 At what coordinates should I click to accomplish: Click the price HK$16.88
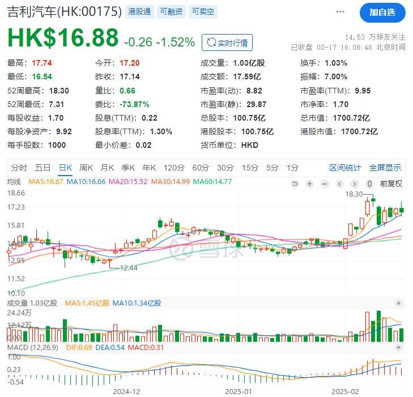(x=63, y=38)
